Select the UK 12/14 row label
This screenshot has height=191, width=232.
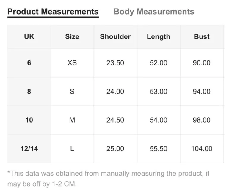[x=29, y=148]
